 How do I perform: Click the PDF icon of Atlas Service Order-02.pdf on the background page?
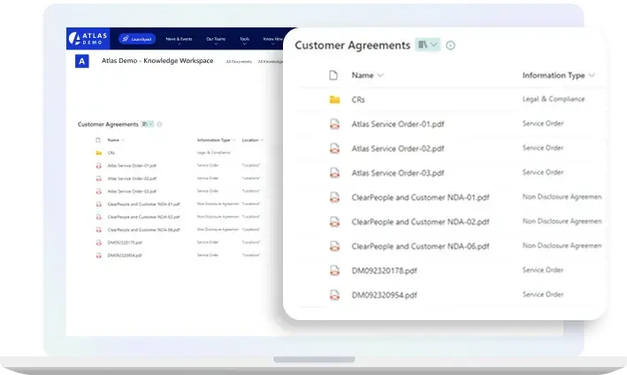[x=98, y=179]
